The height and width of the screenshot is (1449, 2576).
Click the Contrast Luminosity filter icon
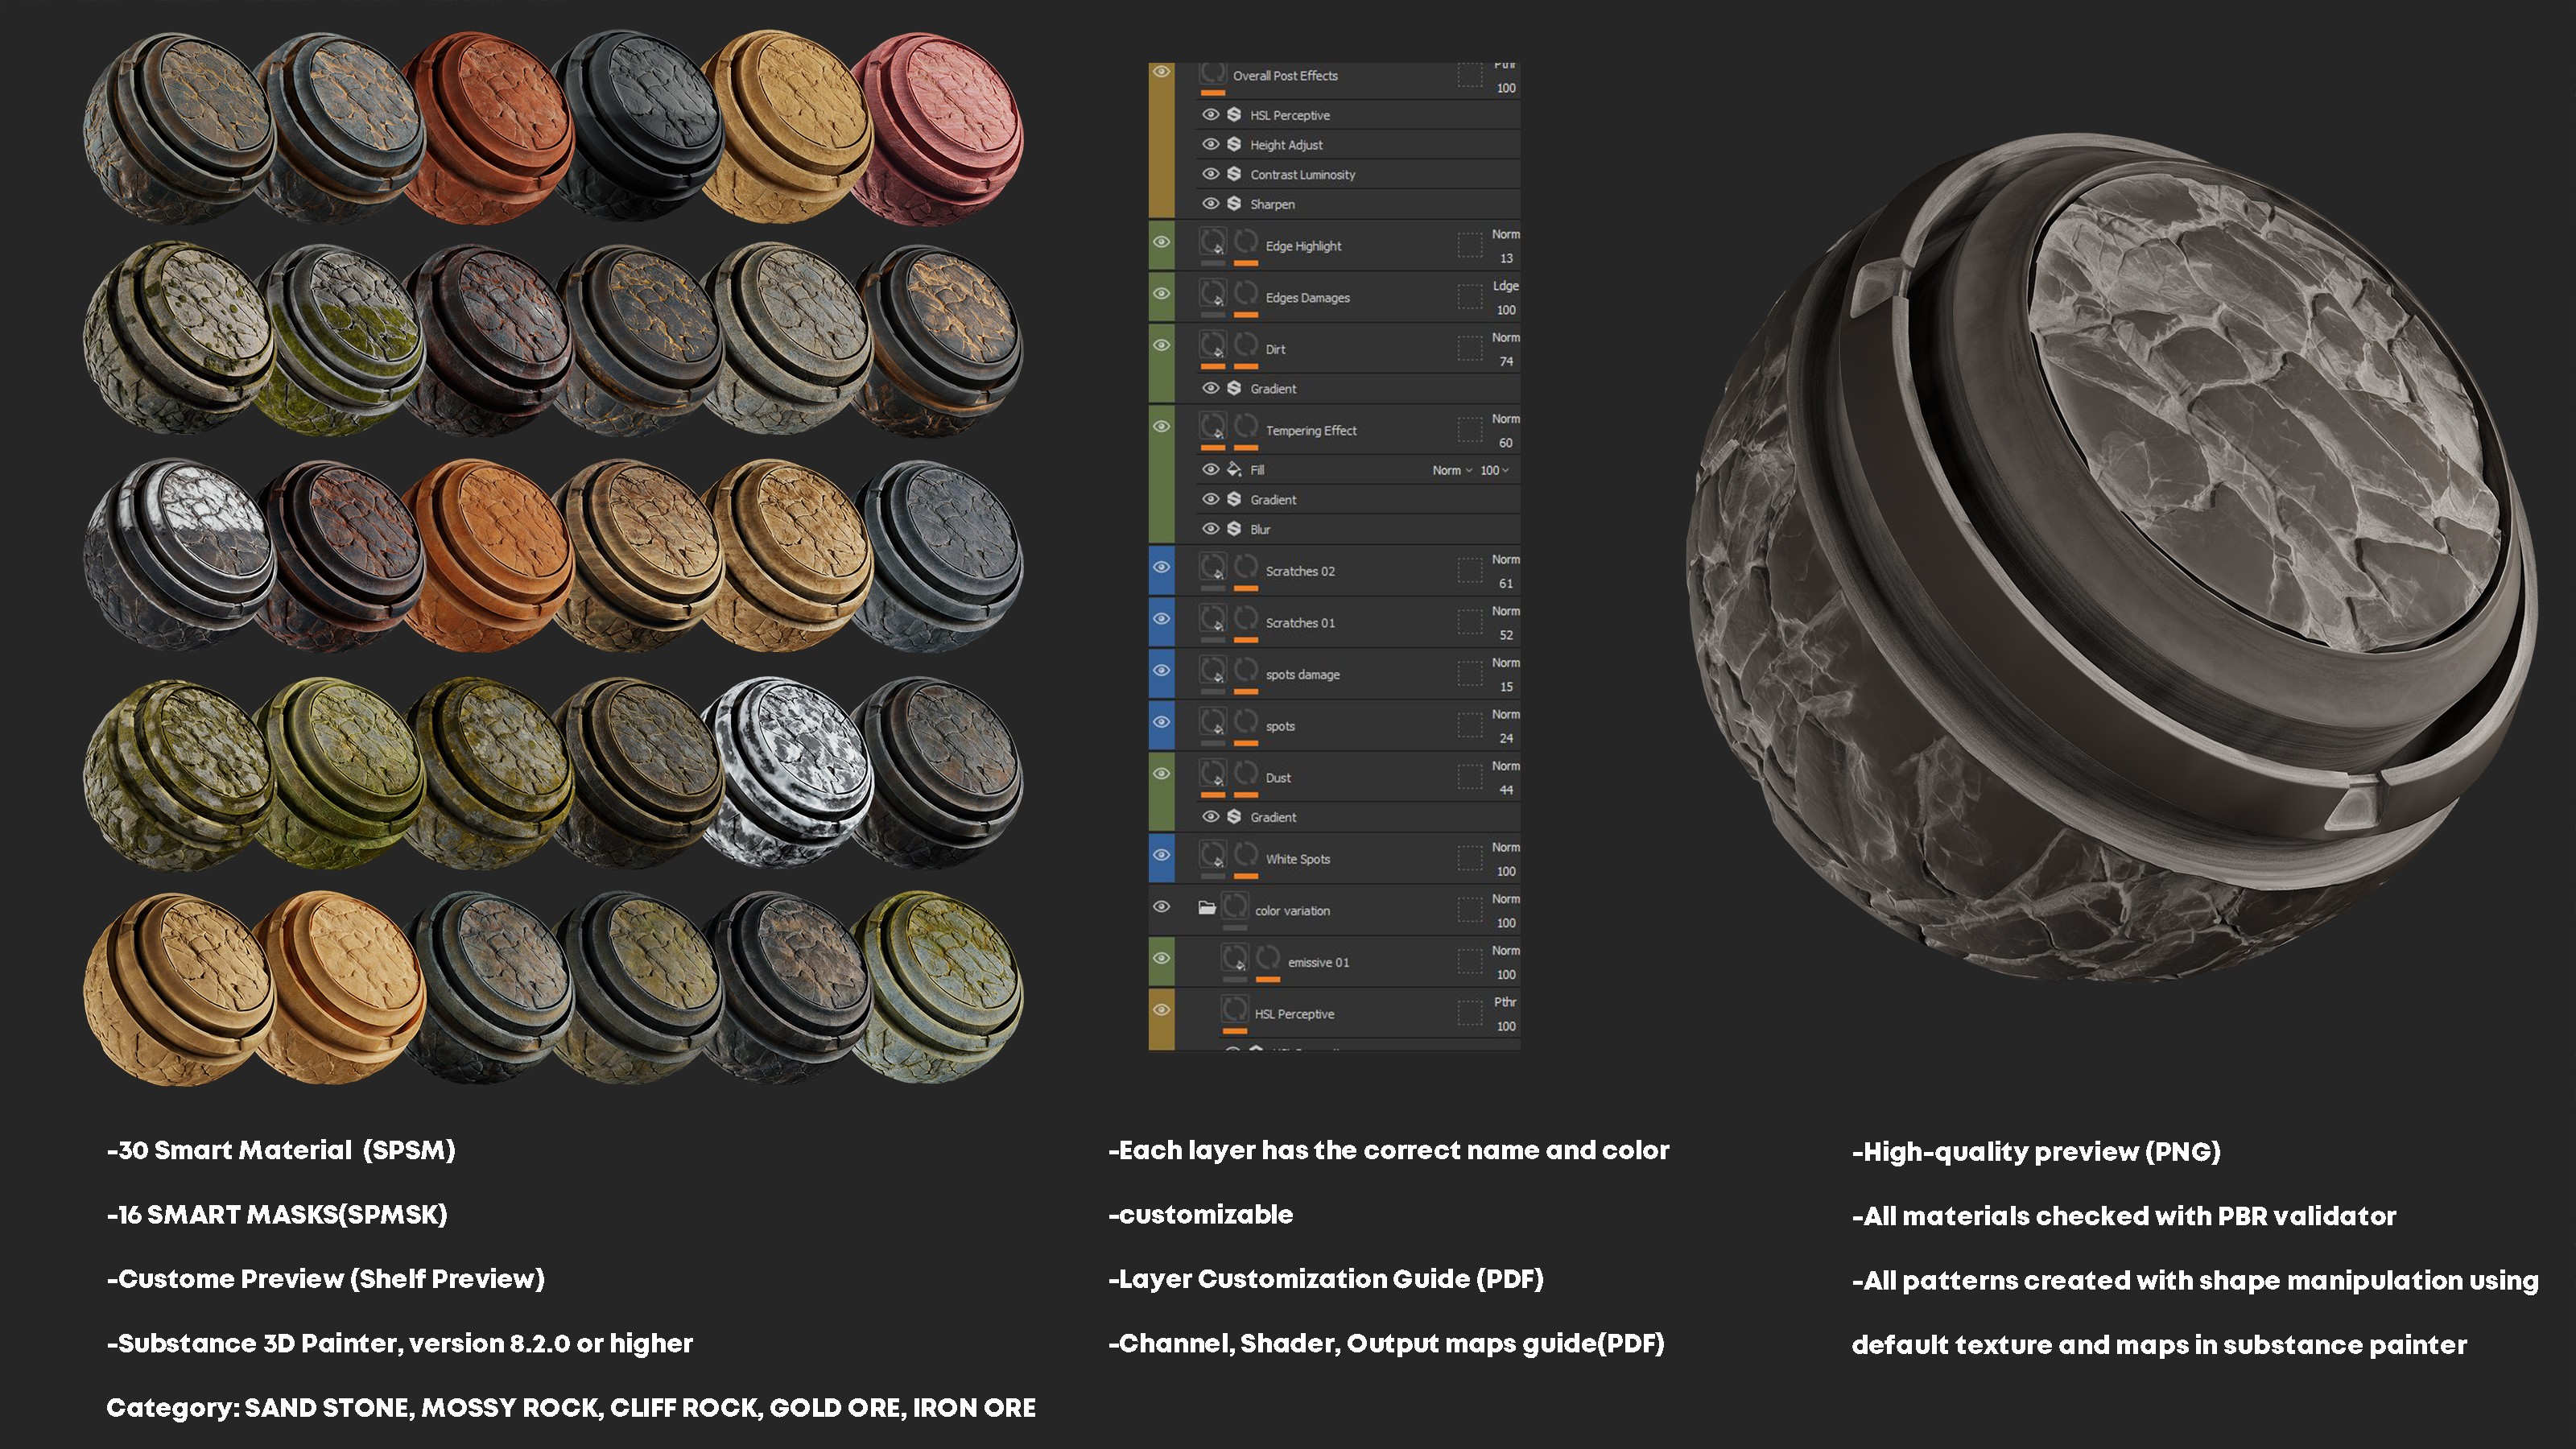click(1234, 175)
